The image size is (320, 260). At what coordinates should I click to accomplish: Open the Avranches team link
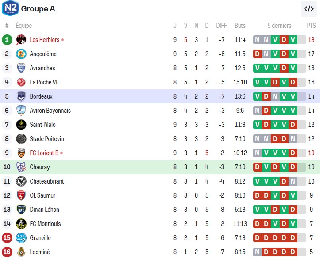(42, 68)
